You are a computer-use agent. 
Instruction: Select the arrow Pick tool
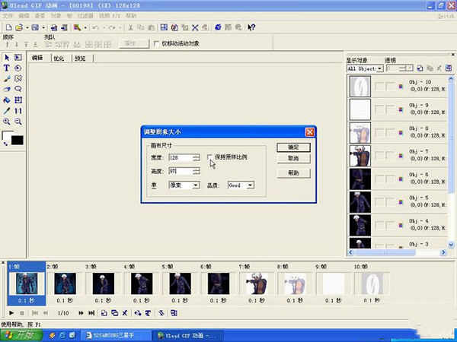pyautogui.click(x=7, y=57)
